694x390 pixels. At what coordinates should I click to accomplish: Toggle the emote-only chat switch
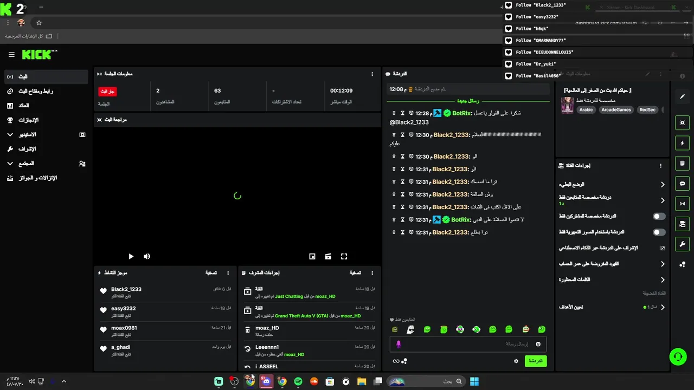(659, 232)
